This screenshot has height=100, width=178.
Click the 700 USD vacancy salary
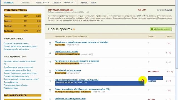pyautogui.click(x=142, y=10)
